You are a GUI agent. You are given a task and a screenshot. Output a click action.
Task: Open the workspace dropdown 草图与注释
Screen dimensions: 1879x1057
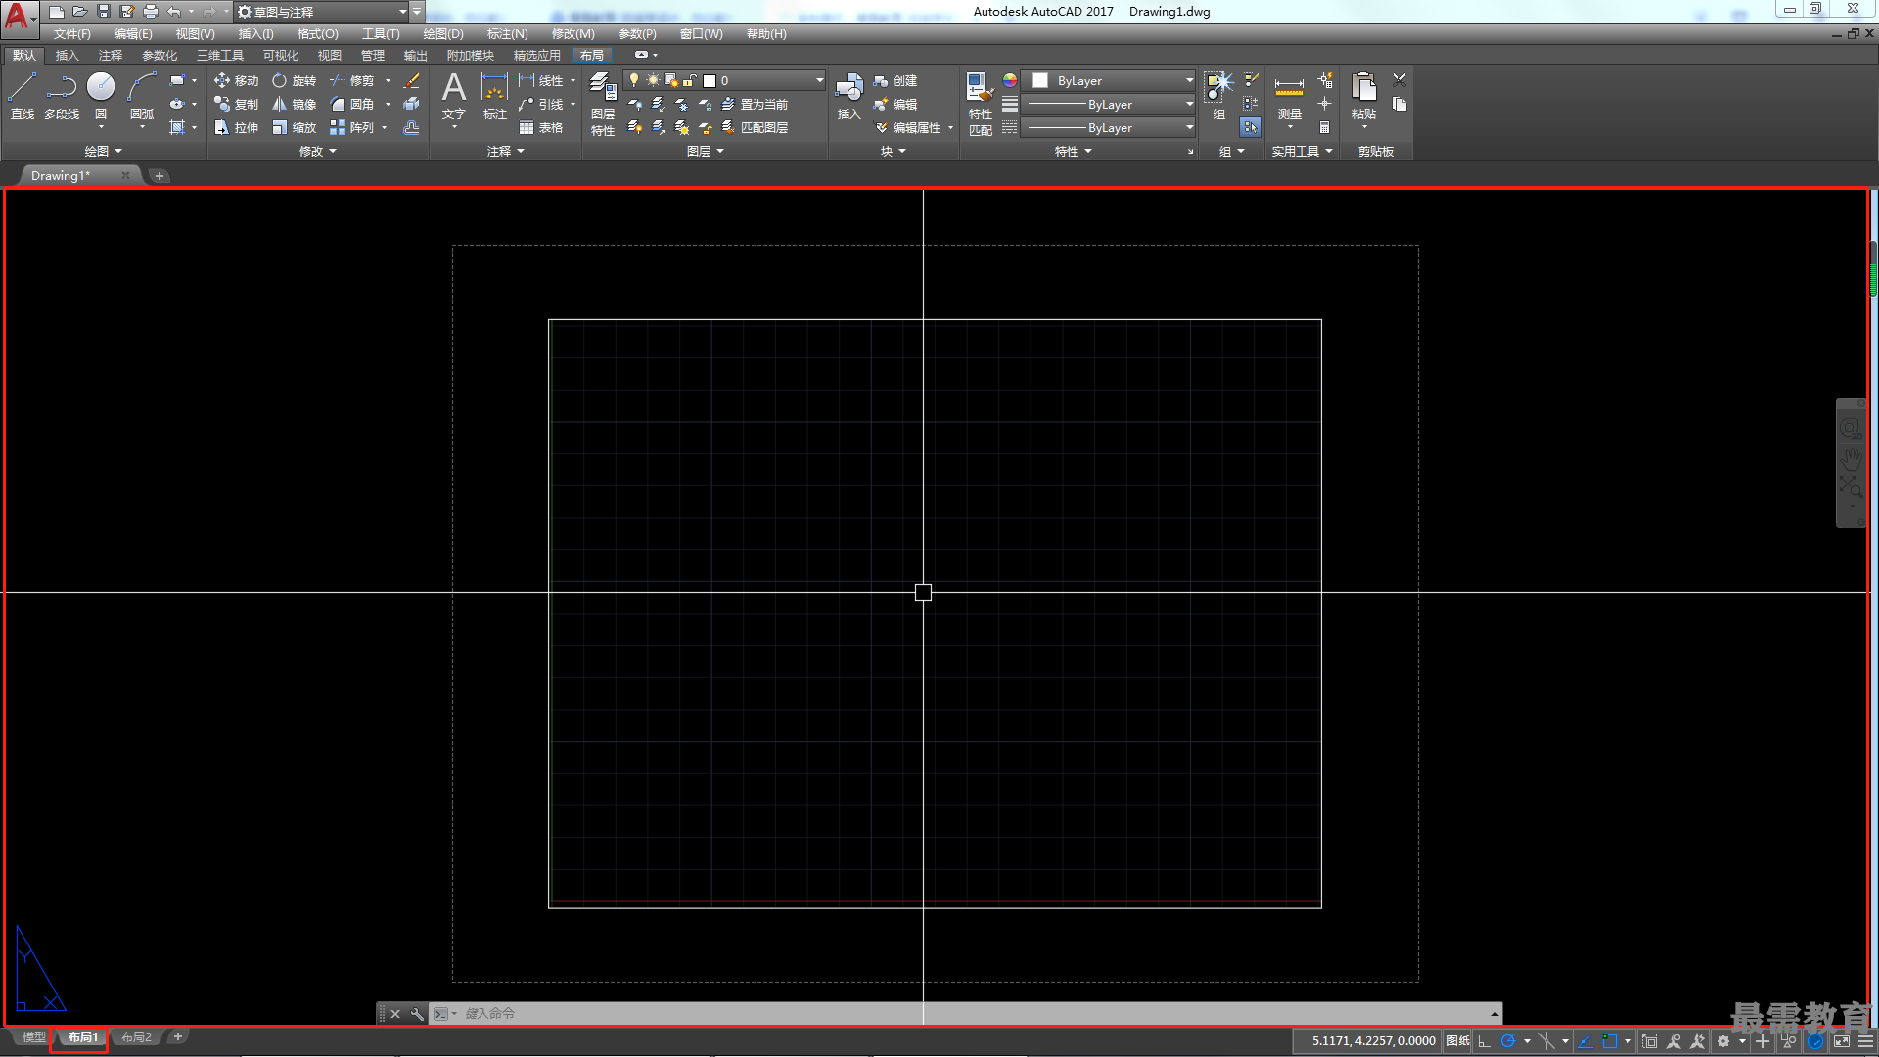point(322,12)
